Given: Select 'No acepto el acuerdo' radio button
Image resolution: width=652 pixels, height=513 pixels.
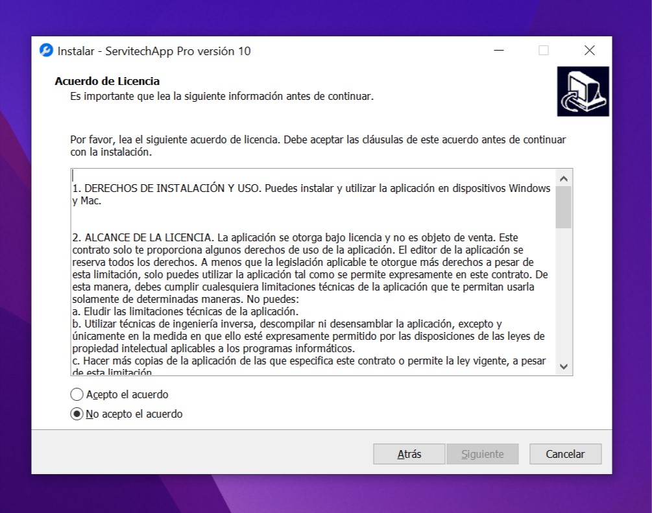Looking at the screenshot, I should (77, 414).
